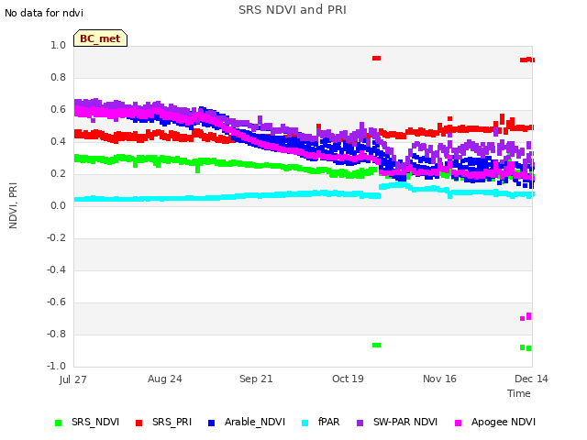Toggle the Apogee NDVI series label

tap(504, 422)
